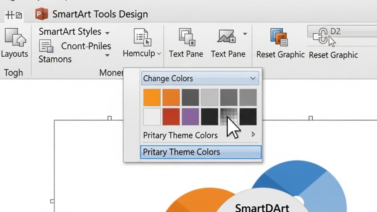377x212 pixels.
Task: Click the D2 field in the ribbon
Action: point(342,31)
